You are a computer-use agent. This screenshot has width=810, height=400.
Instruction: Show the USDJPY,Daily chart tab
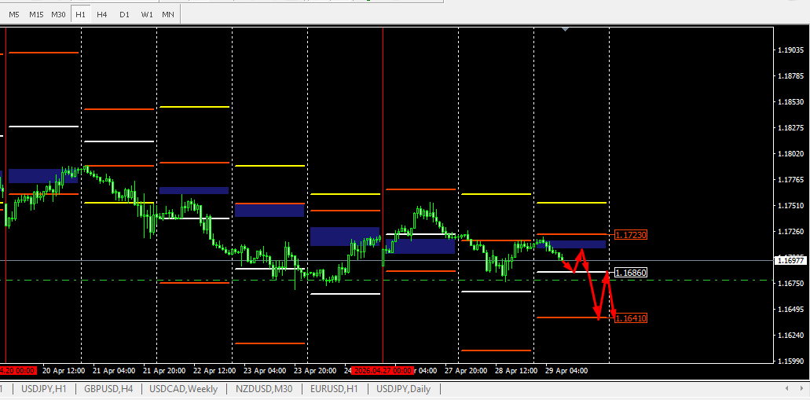coord(404,389)
